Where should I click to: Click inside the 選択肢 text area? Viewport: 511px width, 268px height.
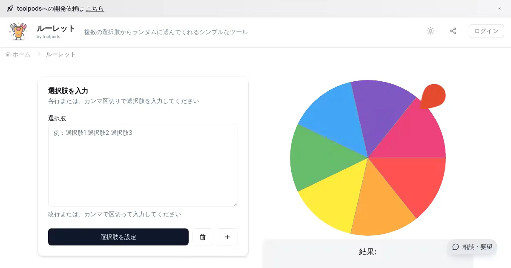click(x=143, y=165)
